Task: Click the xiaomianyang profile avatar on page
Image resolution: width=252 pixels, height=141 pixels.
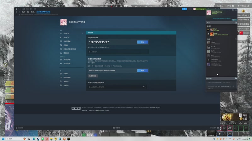Action: click(63, 22)
